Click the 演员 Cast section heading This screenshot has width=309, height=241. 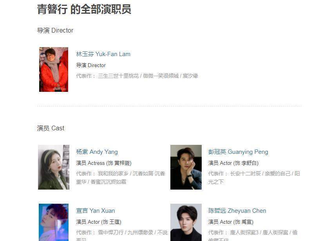coord(51,128)
